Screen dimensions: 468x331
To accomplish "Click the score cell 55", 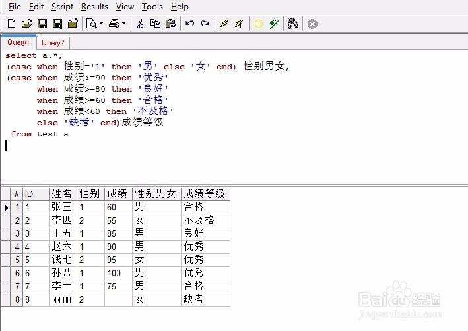I will (118, 220).
